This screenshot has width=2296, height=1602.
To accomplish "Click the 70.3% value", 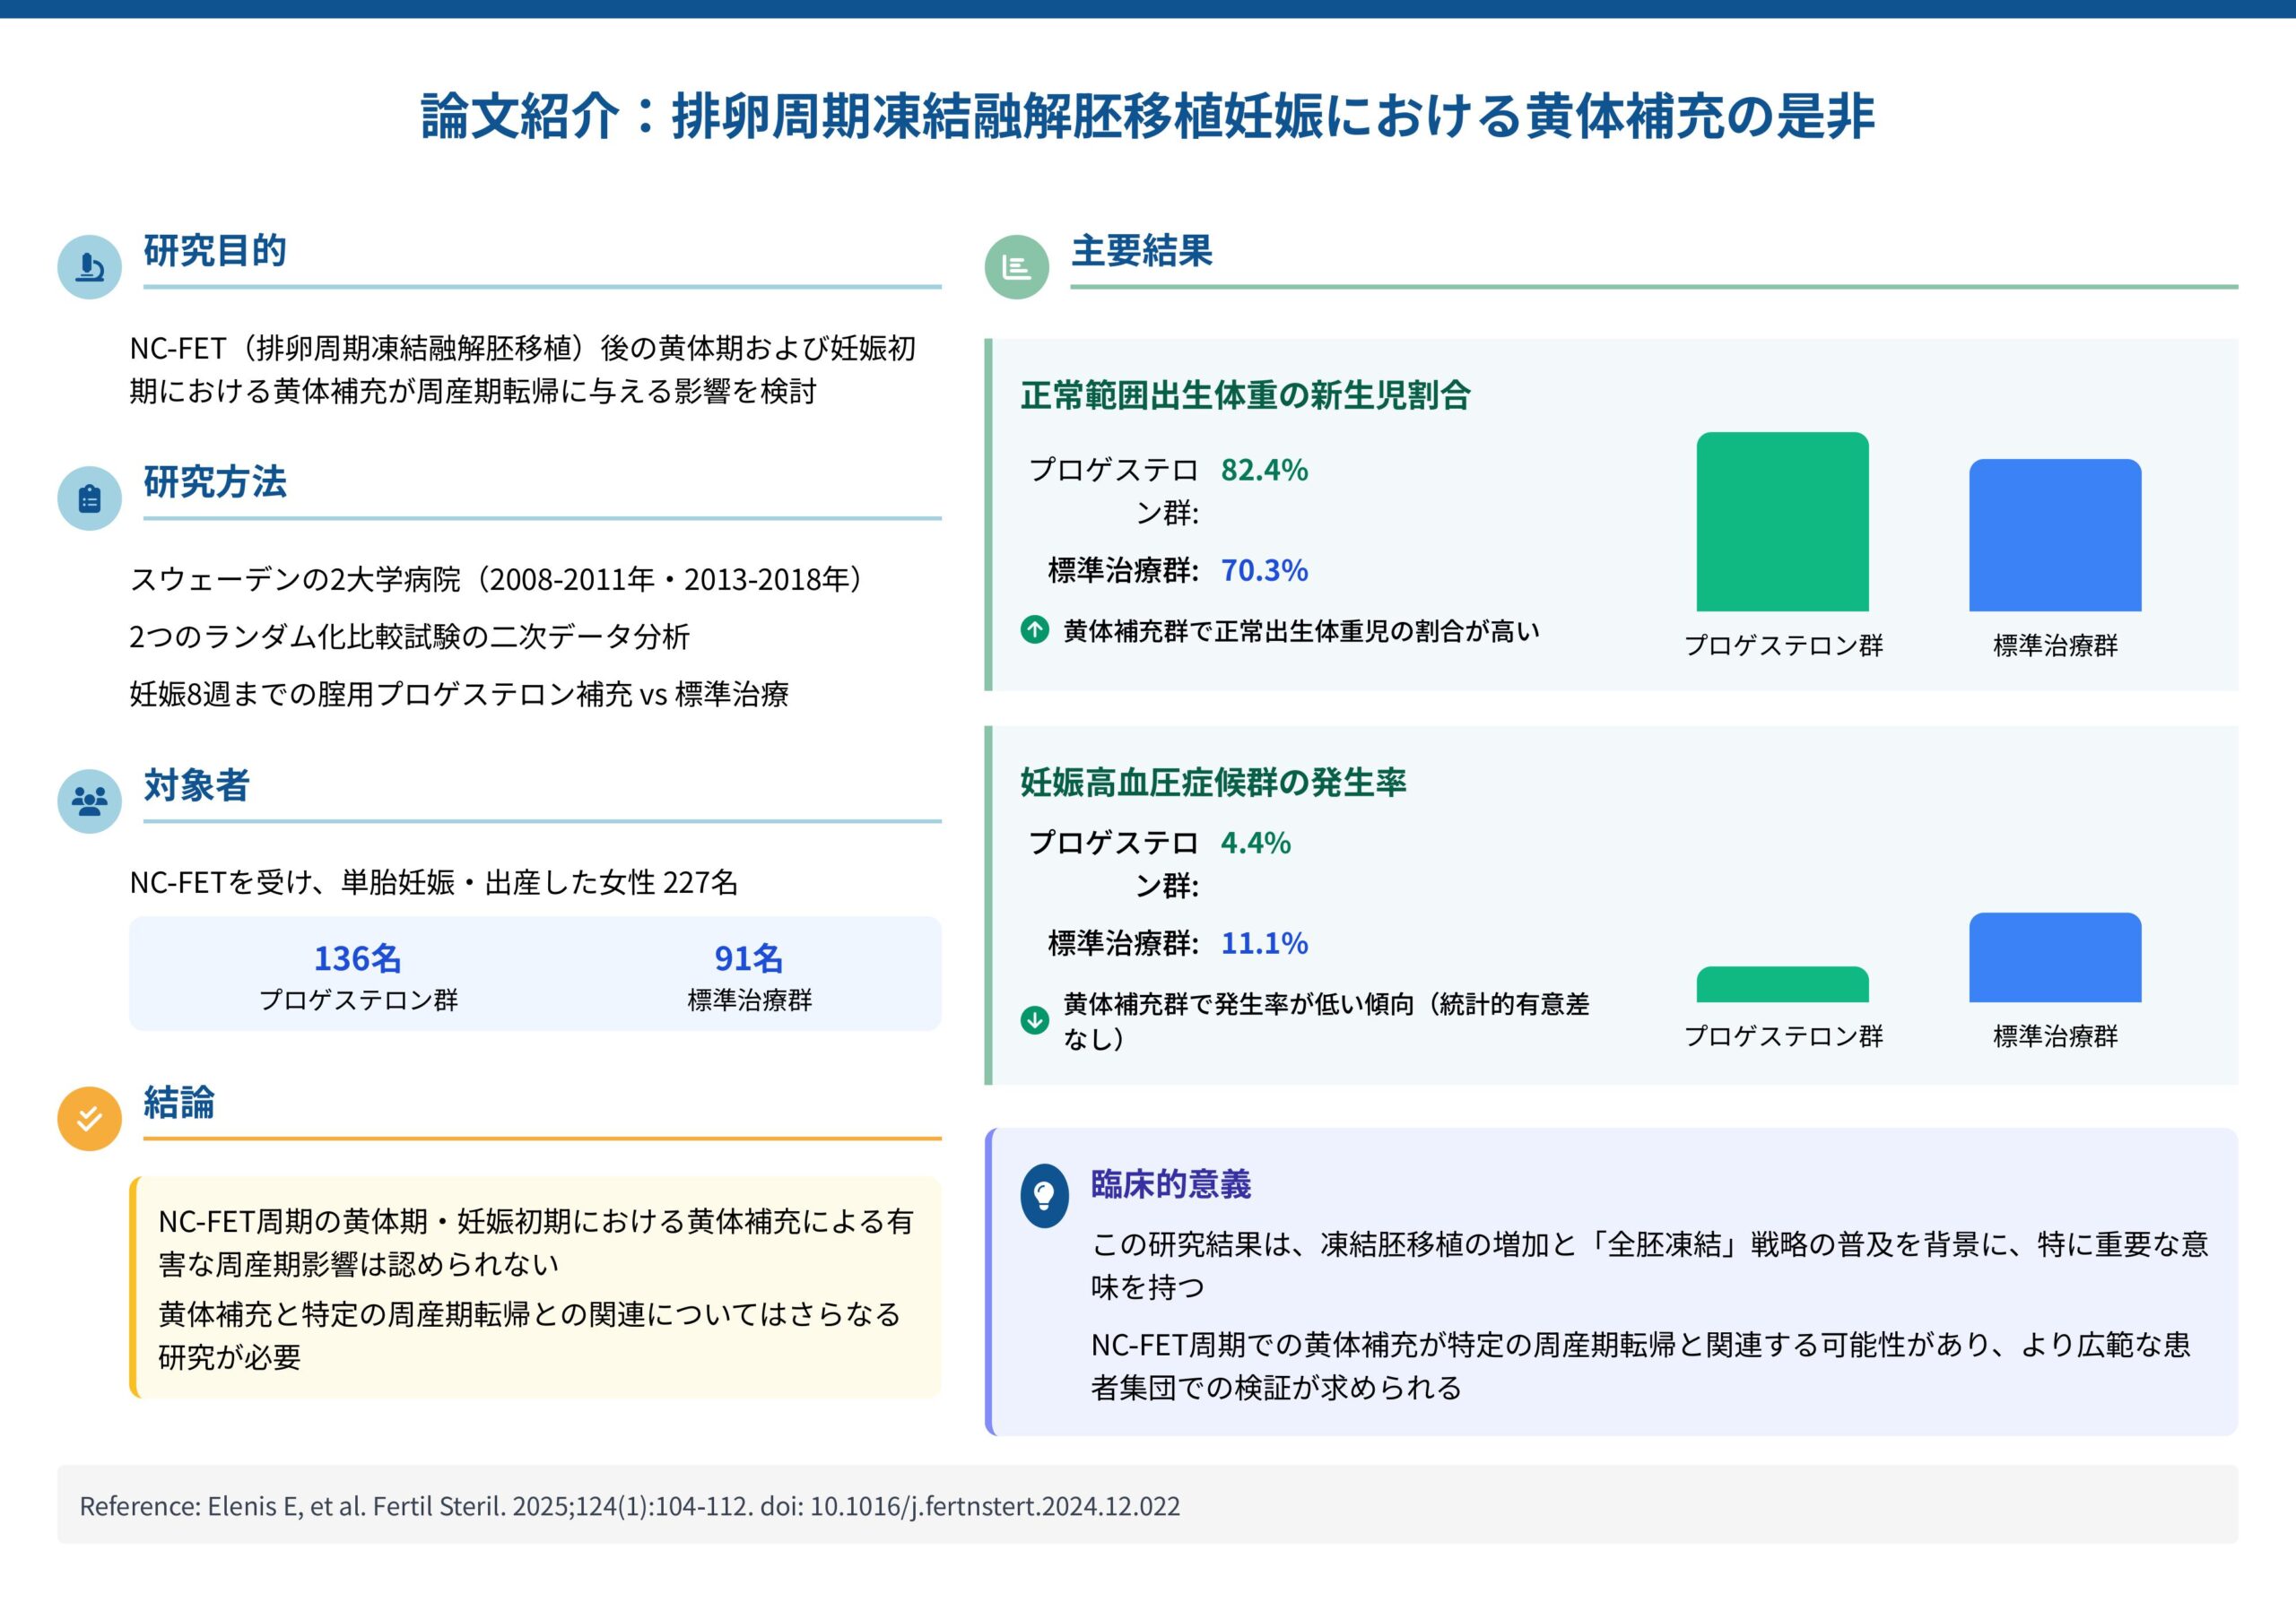I will (x=1264, y=571).
